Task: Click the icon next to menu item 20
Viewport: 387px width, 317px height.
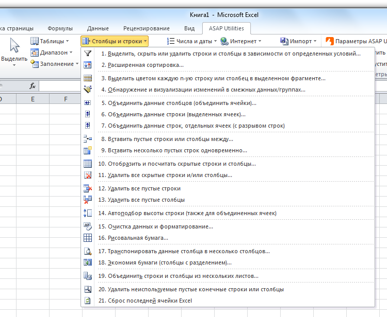Action: tap(88, 289)
